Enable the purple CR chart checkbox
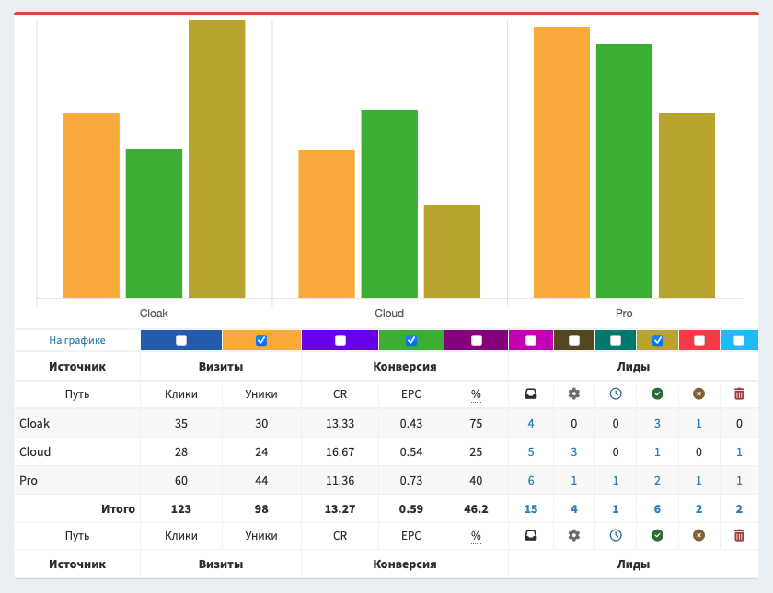Image resolution: width=773 pixels, height=593 pixels. [340, 340]
